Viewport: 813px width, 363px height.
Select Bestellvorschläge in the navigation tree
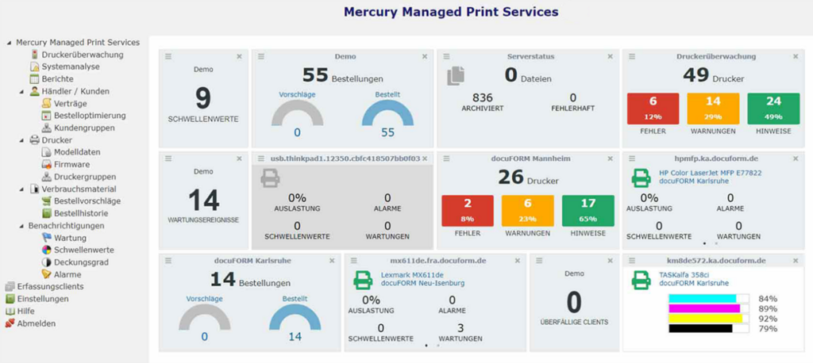tap(87, 201)
